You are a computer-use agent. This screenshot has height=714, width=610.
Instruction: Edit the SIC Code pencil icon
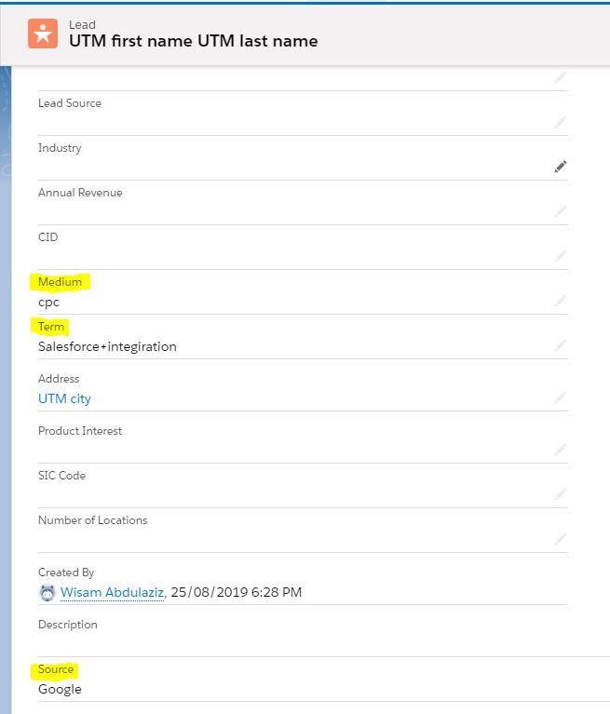click(x=561, y=494)
